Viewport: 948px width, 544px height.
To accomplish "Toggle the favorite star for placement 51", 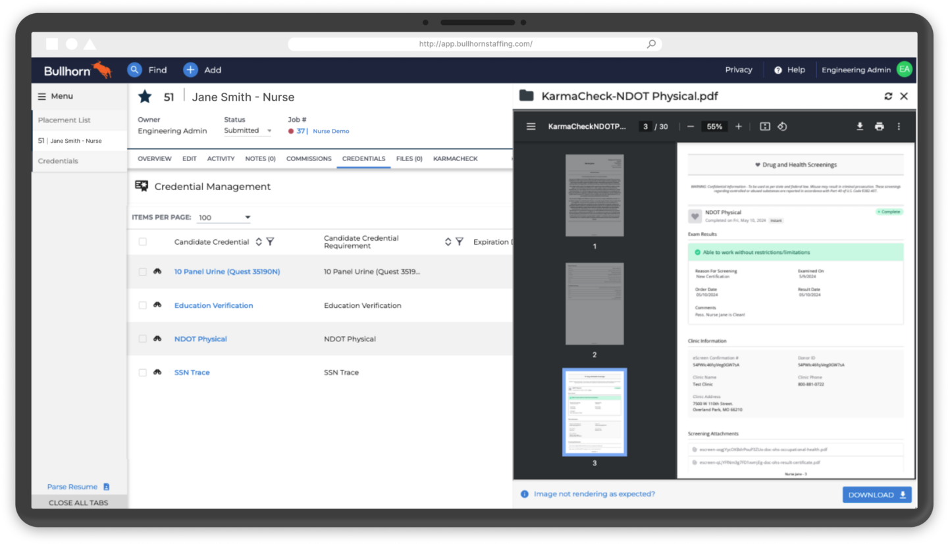I will pyautogui.click(x=145, y=97).
